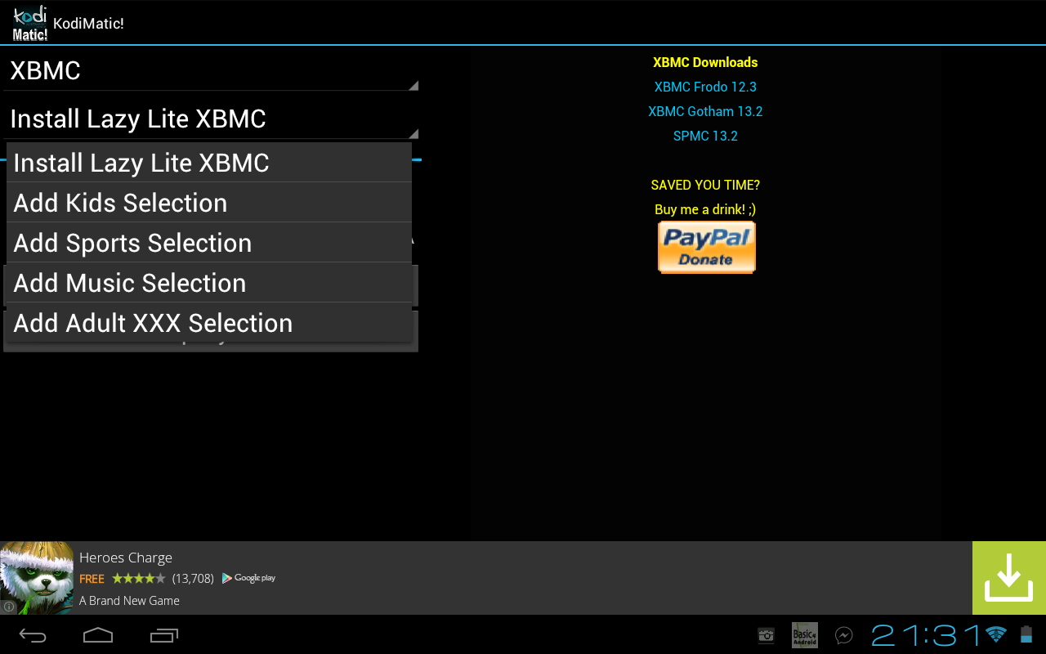Pick Add Music Selection entry
Screen dimensions: 1046x654
tap(209, 283)
